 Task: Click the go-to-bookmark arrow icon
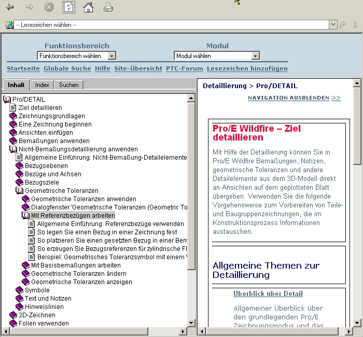(x=343, y=24)
